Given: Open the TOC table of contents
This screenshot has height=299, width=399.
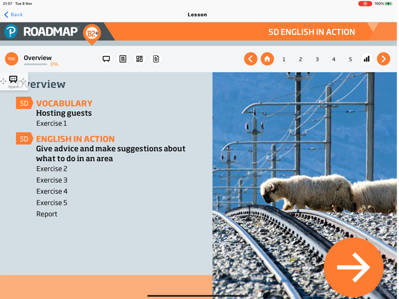Looking at the screenshot, I should click(x=11, y=59).
